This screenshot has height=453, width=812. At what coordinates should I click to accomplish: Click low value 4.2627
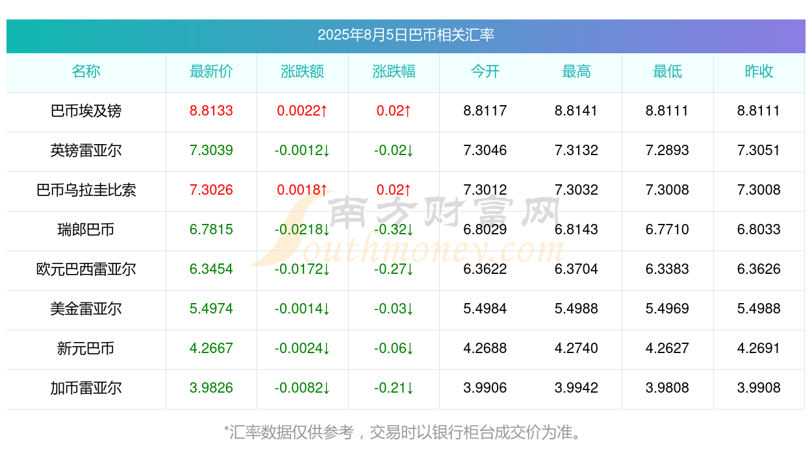(668, 349)
